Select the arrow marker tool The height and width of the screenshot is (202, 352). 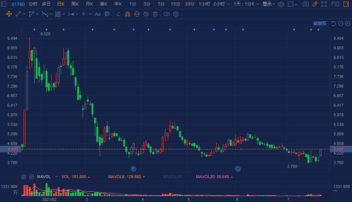[x=84, y=14]
